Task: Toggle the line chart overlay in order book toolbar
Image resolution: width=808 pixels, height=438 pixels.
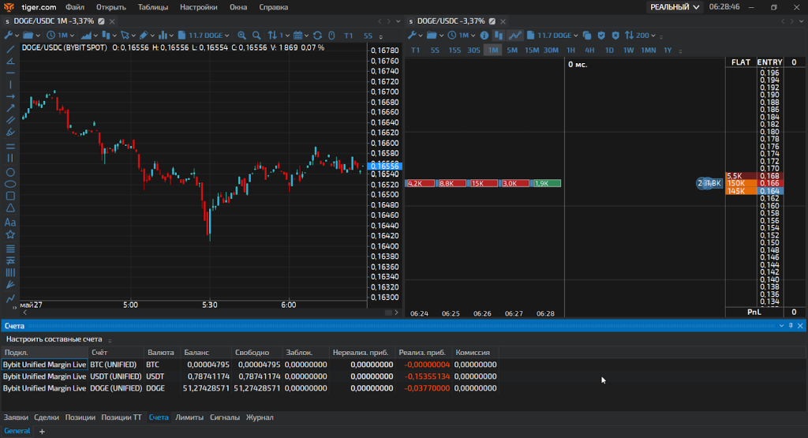Action: pyautogui.click(x=515, y=36)
